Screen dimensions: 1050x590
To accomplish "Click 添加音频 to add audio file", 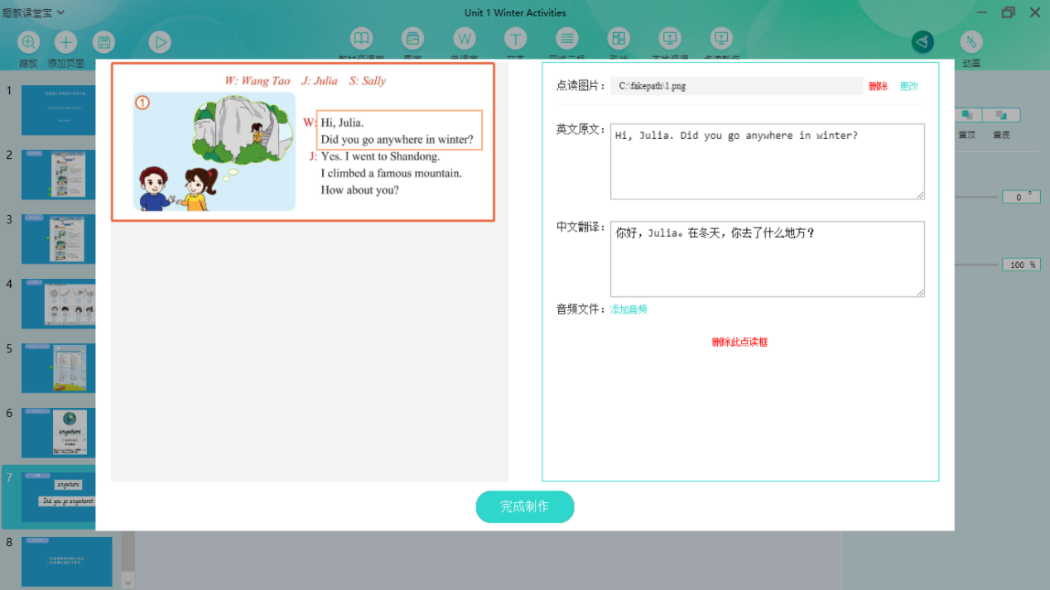I will pyautogui.click(x=629, y=309).
